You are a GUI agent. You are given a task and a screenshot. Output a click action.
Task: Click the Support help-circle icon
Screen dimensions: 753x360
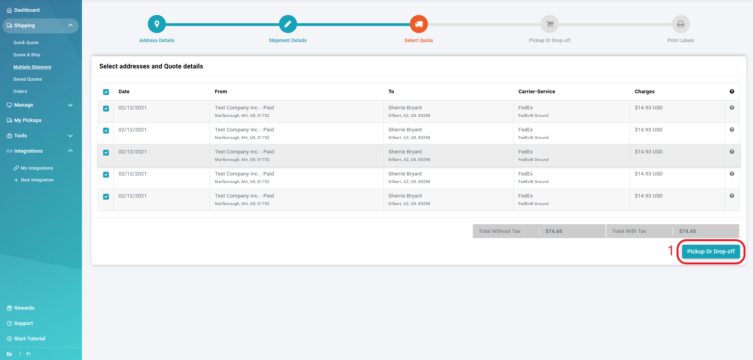click(9, 323)
